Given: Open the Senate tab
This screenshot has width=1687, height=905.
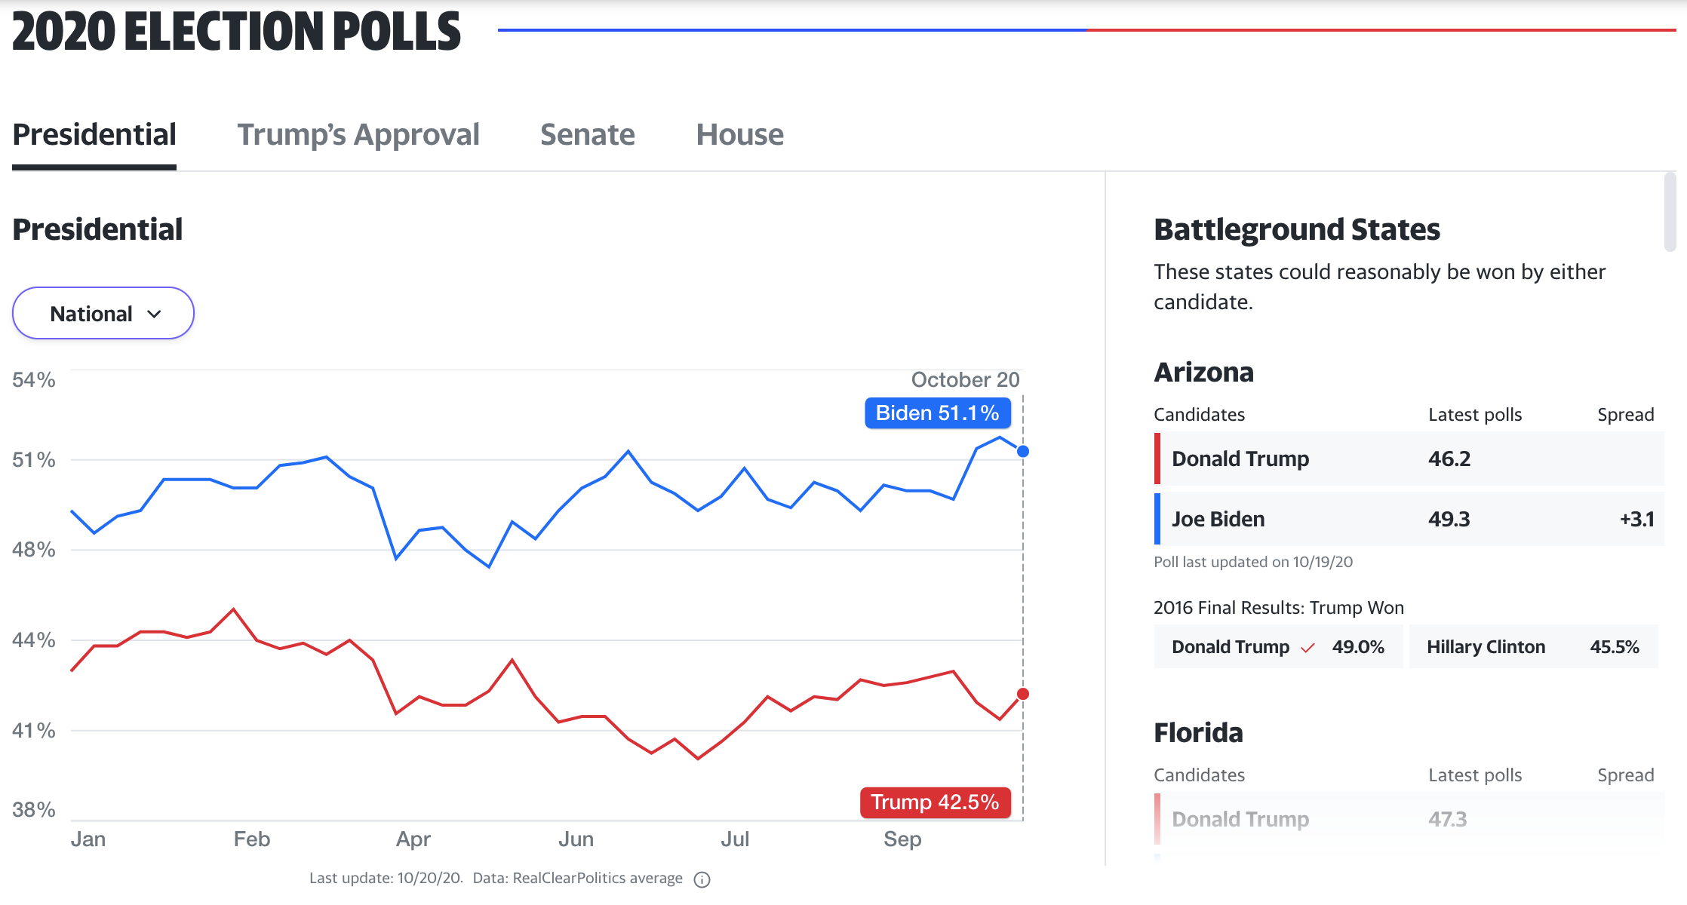Looking at the screenshot, I should point(587,135).
